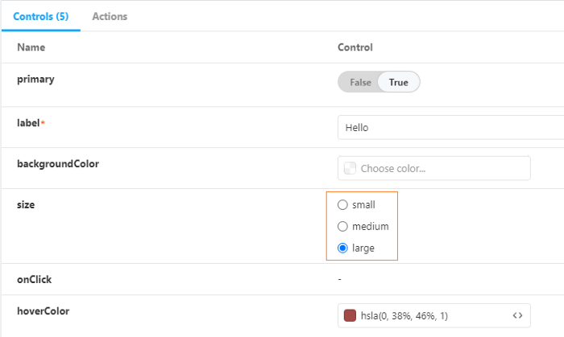Click the hoverColor property name
Viewport: 564px width, 337px height.
(44, 310)
